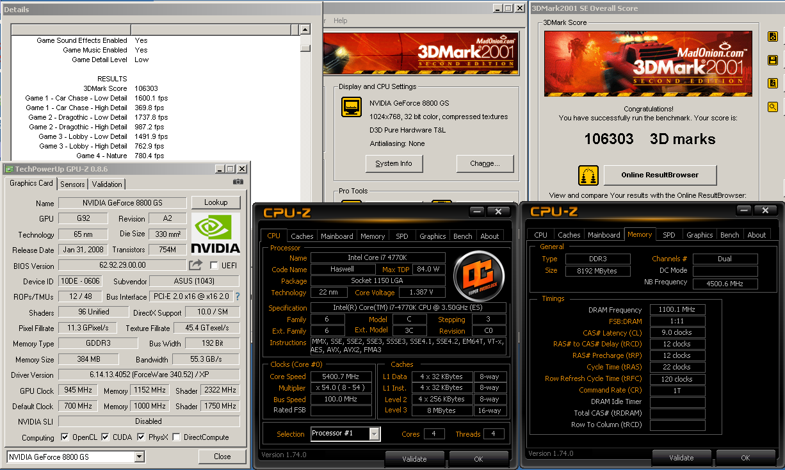
Task: Click the BIOS Version field 62.92.29.00.00
Action: [122, 265]
